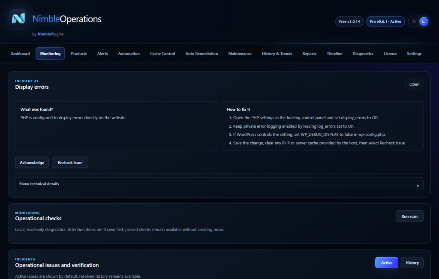The image size is (439, 279).
Task: Click the technical details chevron arrow
Action: click(418, 186)
